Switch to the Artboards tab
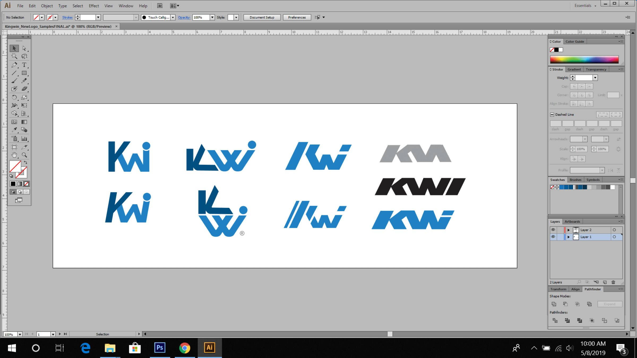 (x=572, y=221)
